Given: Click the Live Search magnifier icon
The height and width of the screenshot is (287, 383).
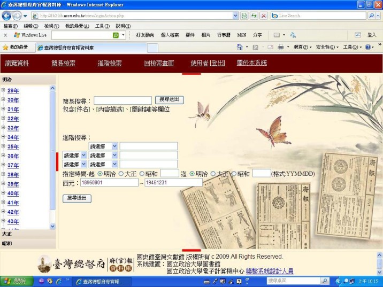Looking at the screenshot, I should (x=372, y=15).
